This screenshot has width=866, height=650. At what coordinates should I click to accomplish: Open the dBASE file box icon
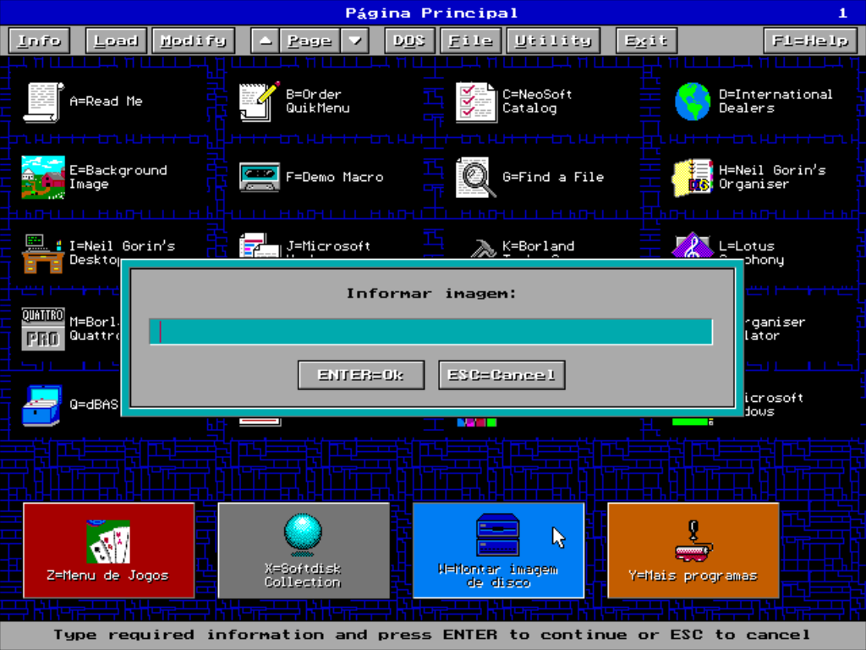pyautogui.click(x=42, y=405)
